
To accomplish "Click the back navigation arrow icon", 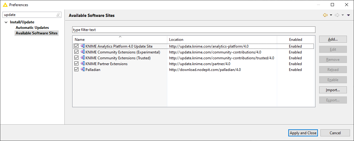I will pyautogui.click(x=325, y=15).
